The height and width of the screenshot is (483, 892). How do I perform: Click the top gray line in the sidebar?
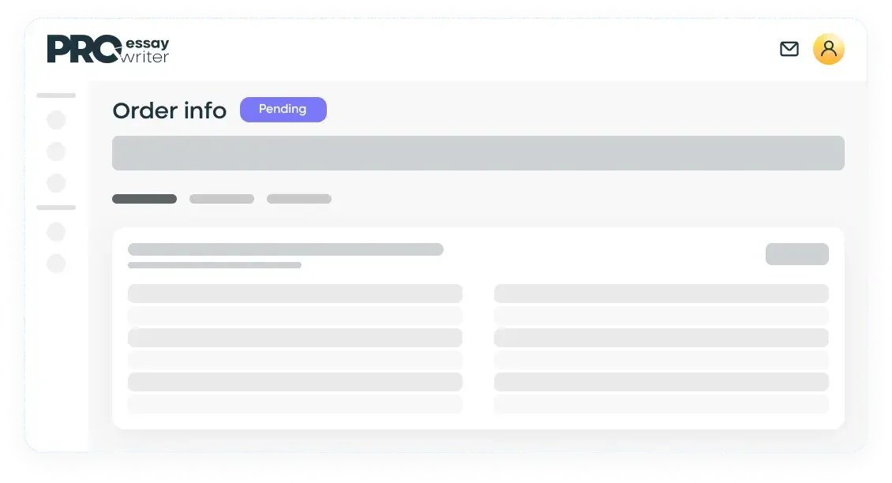(x=56, y=95)
